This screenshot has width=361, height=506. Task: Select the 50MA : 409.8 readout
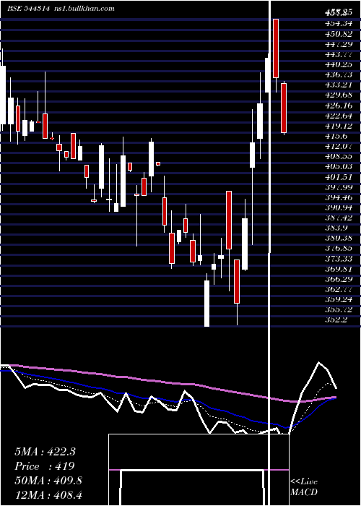tap(48, 481)
